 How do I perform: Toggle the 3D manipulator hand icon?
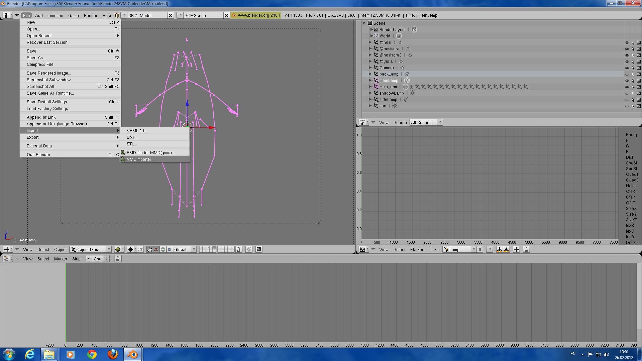(x=149, y=249)
